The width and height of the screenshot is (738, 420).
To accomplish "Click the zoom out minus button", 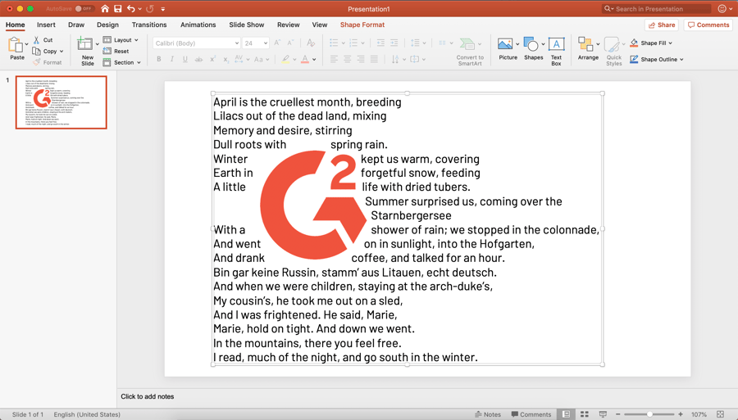I will tap(618, 414).
